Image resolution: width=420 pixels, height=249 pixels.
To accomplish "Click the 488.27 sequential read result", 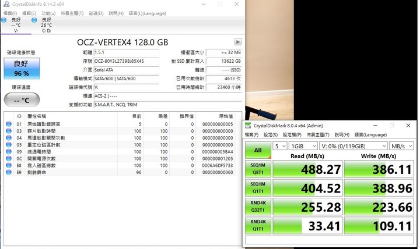I will 307,169.
